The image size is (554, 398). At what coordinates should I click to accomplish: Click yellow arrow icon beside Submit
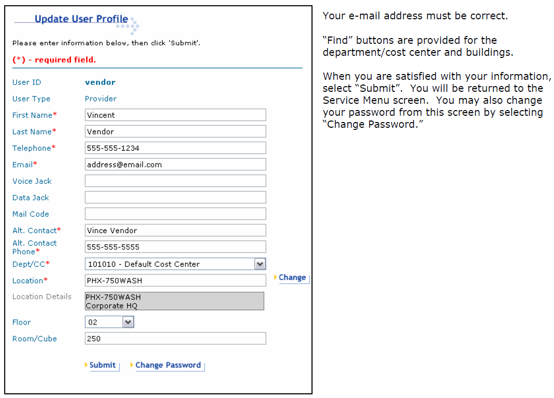[x=86, y=365]
